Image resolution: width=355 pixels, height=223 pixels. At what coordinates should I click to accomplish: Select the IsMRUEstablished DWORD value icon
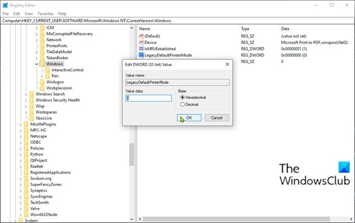pyautogui.click(x=141, y=49)
